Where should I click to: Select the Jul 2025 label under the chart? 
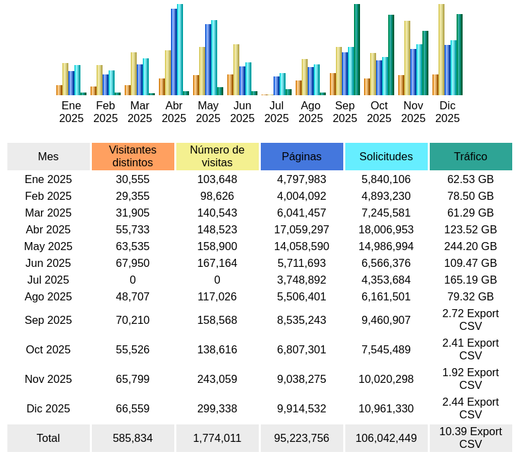[276, 112]
